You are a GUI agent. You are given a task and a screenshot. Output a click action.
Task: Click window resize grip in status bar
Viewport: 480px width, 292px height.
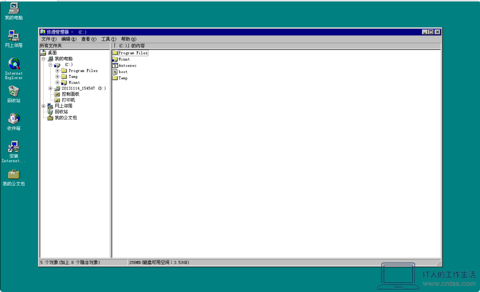[x=439, y=263]
